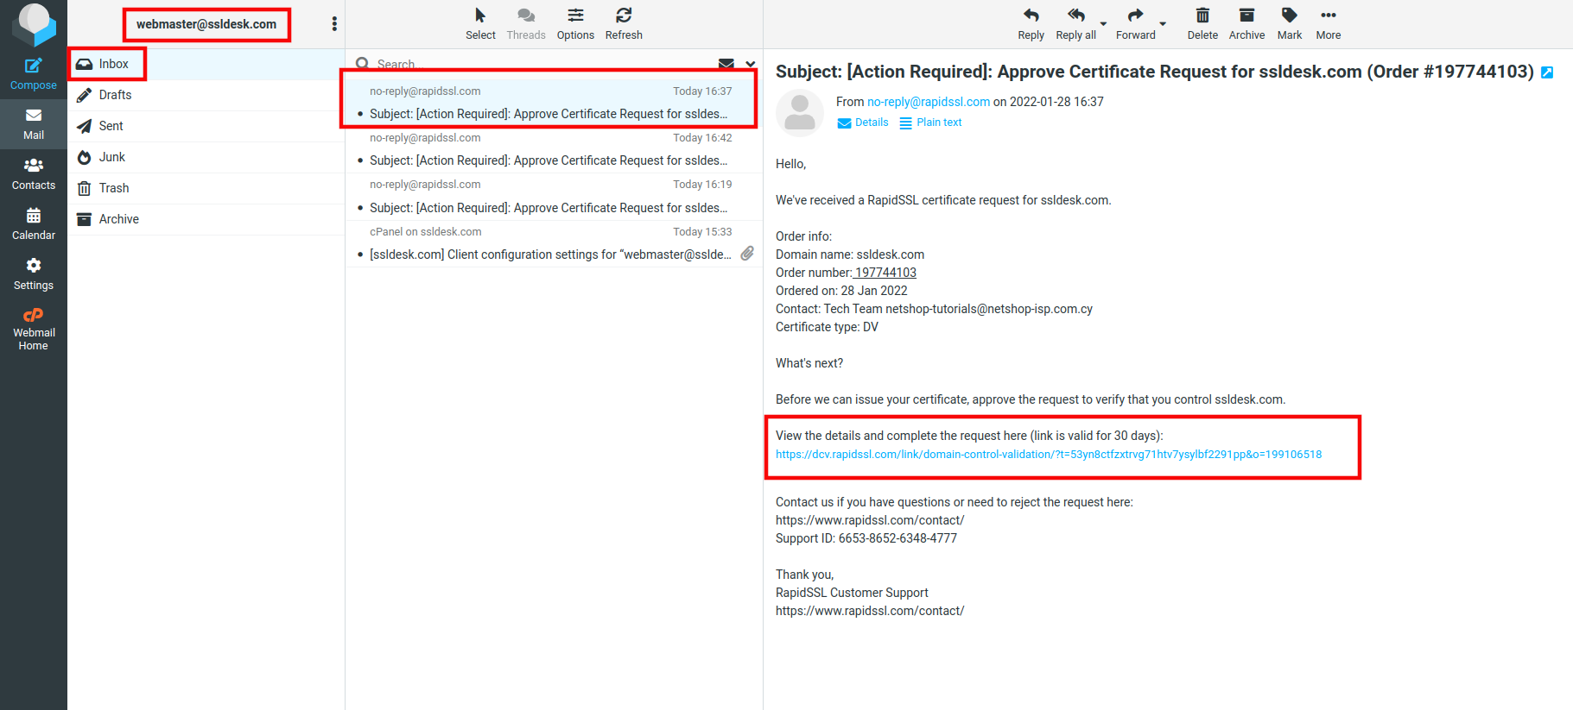Screen dimensions: 1573x710
Task: Select the rapidssl email from Today 16:37
Action: [x=553, y=103]
